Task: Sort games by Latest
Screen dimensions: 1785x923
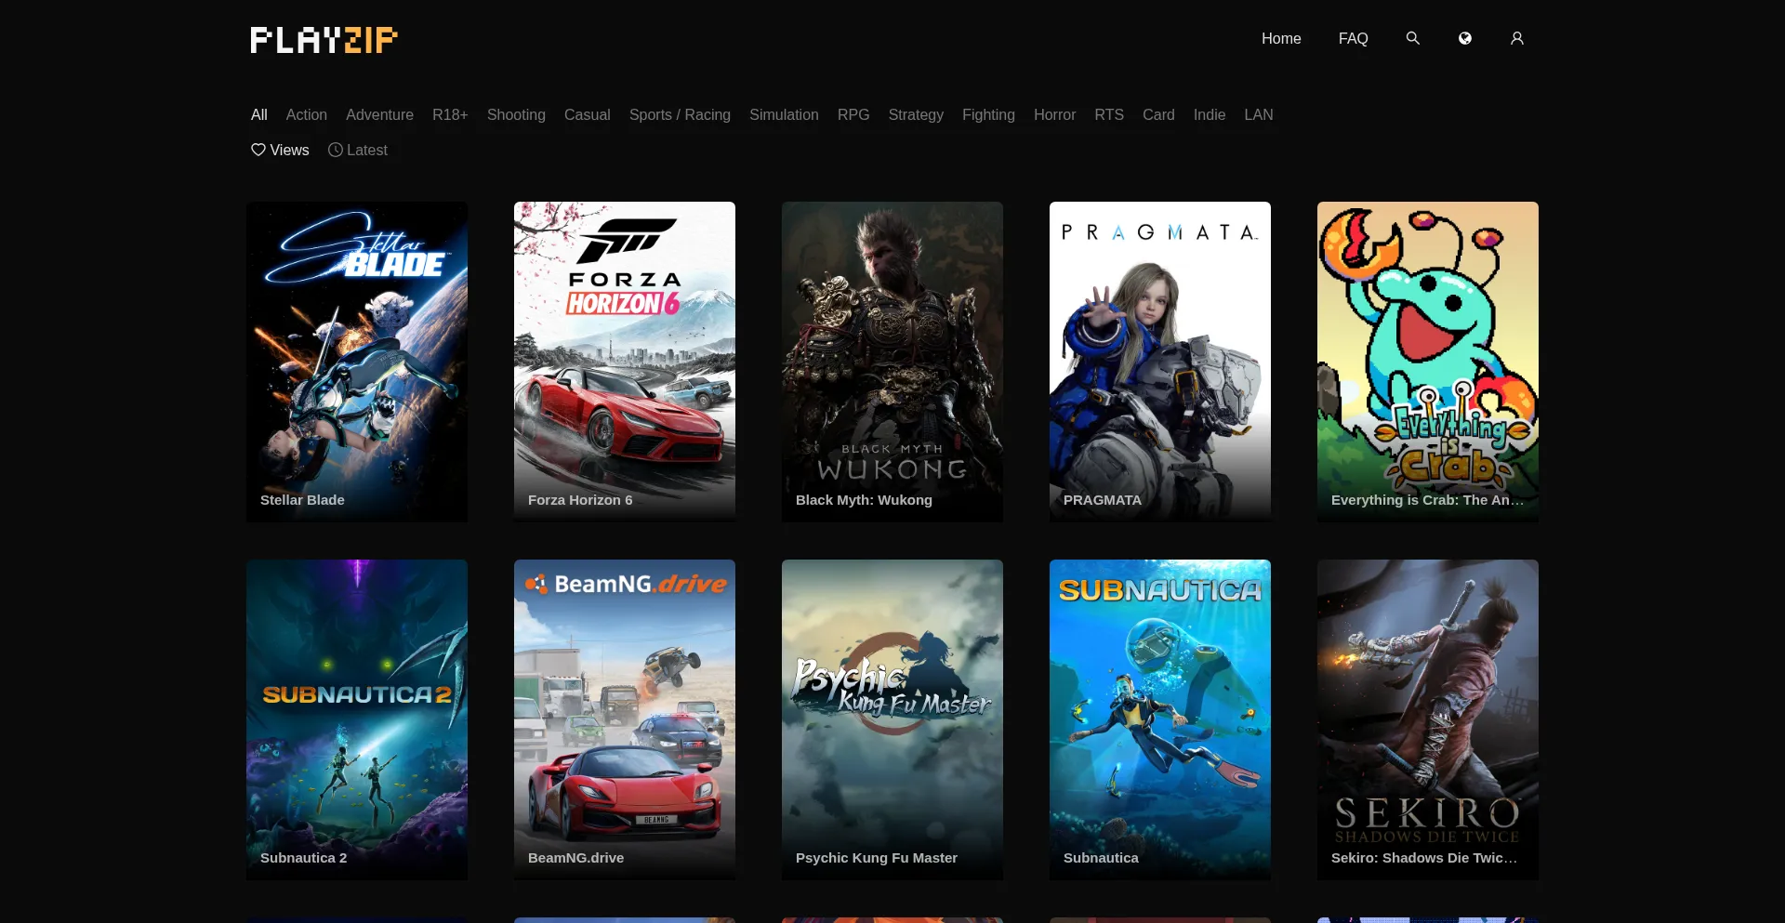Action: [358, 150]
